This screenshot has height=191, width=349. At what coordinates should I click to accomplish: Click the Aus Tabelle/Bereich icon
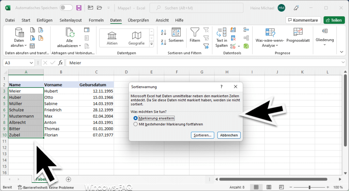[x=32, y=46]
